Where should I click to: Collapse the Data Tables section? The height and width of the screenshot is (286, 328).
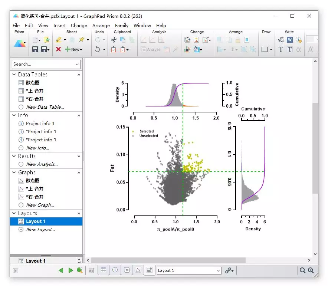[x=14, y=75]
